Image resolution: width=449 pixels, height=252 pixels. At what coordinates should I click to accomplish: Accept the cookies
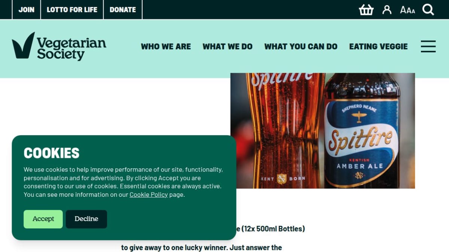tap(43, 219)
